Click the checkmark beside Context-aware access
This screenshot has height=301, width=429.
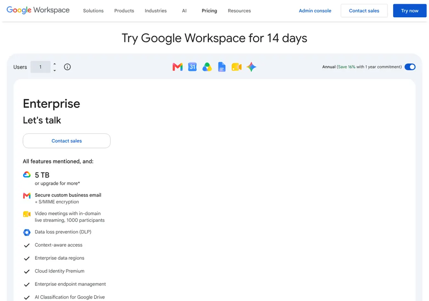click(27, 245)
